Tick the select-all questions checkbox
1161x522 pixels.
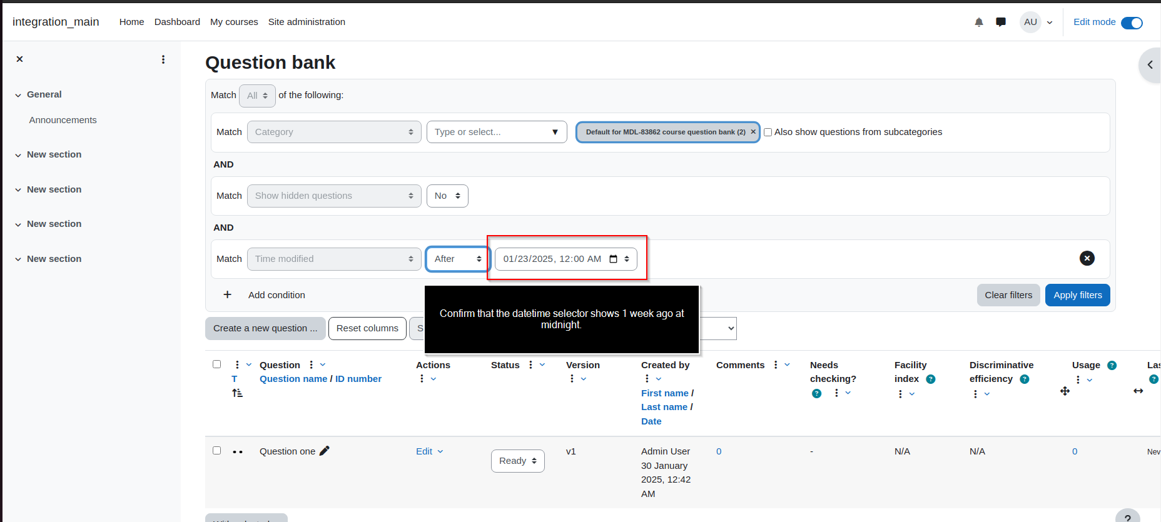point(216,364)
